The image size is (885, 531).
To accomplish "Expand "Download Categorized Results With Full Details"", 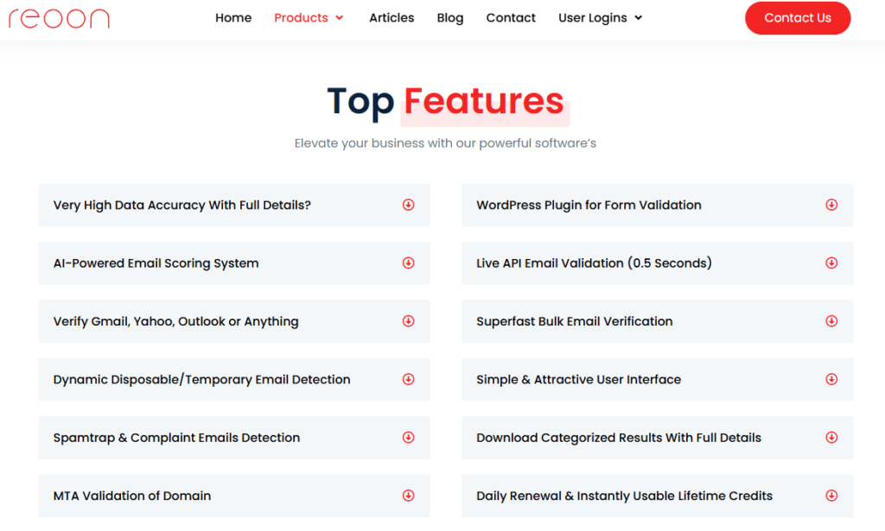I will [831, 437].
